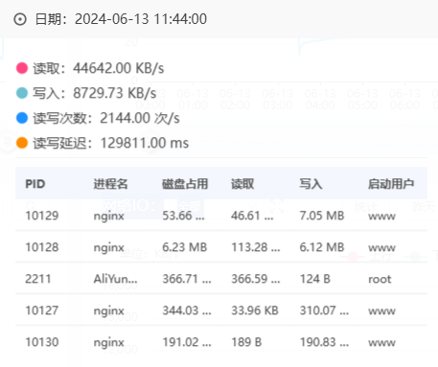Select the AliYun process name cell
The image size is (438, 367).
tap(115, 279)
